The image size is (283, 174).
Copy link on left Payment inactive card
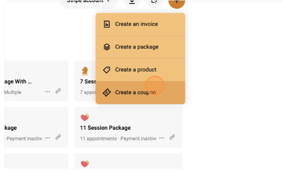58,137
